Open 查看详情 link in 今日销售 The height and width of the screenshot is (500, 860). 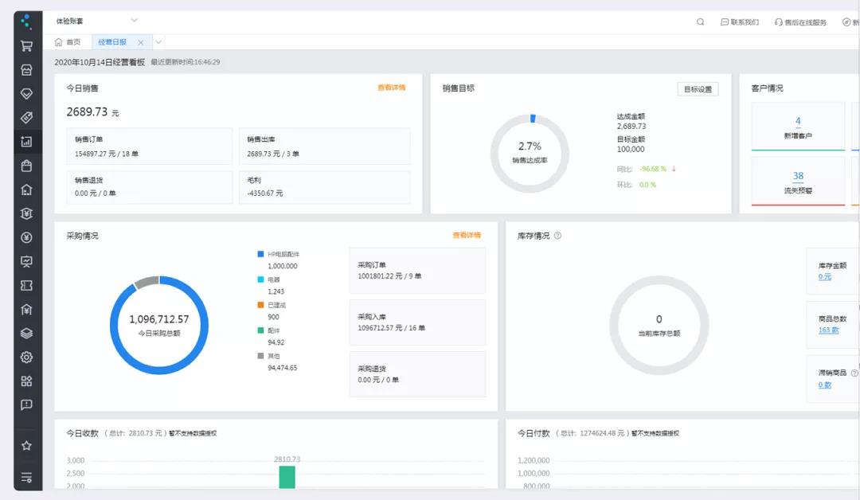pyautogui.click(x=391, y=88)
